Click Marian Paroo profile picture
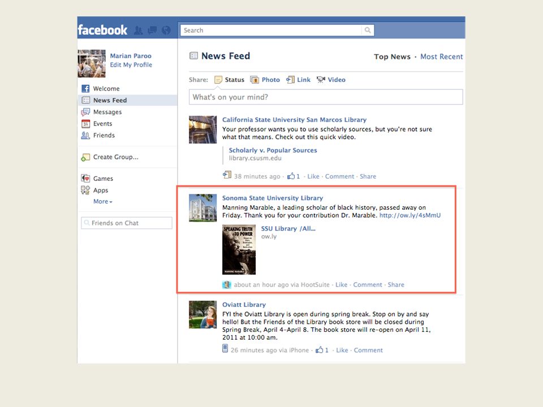 92,64
